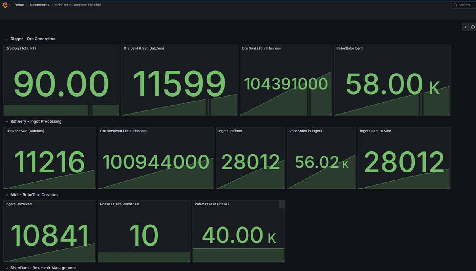The height and width of the screenshot is (271, 476).
Task: Click the Phase3 Units Published title
Action: pos(119,204)
